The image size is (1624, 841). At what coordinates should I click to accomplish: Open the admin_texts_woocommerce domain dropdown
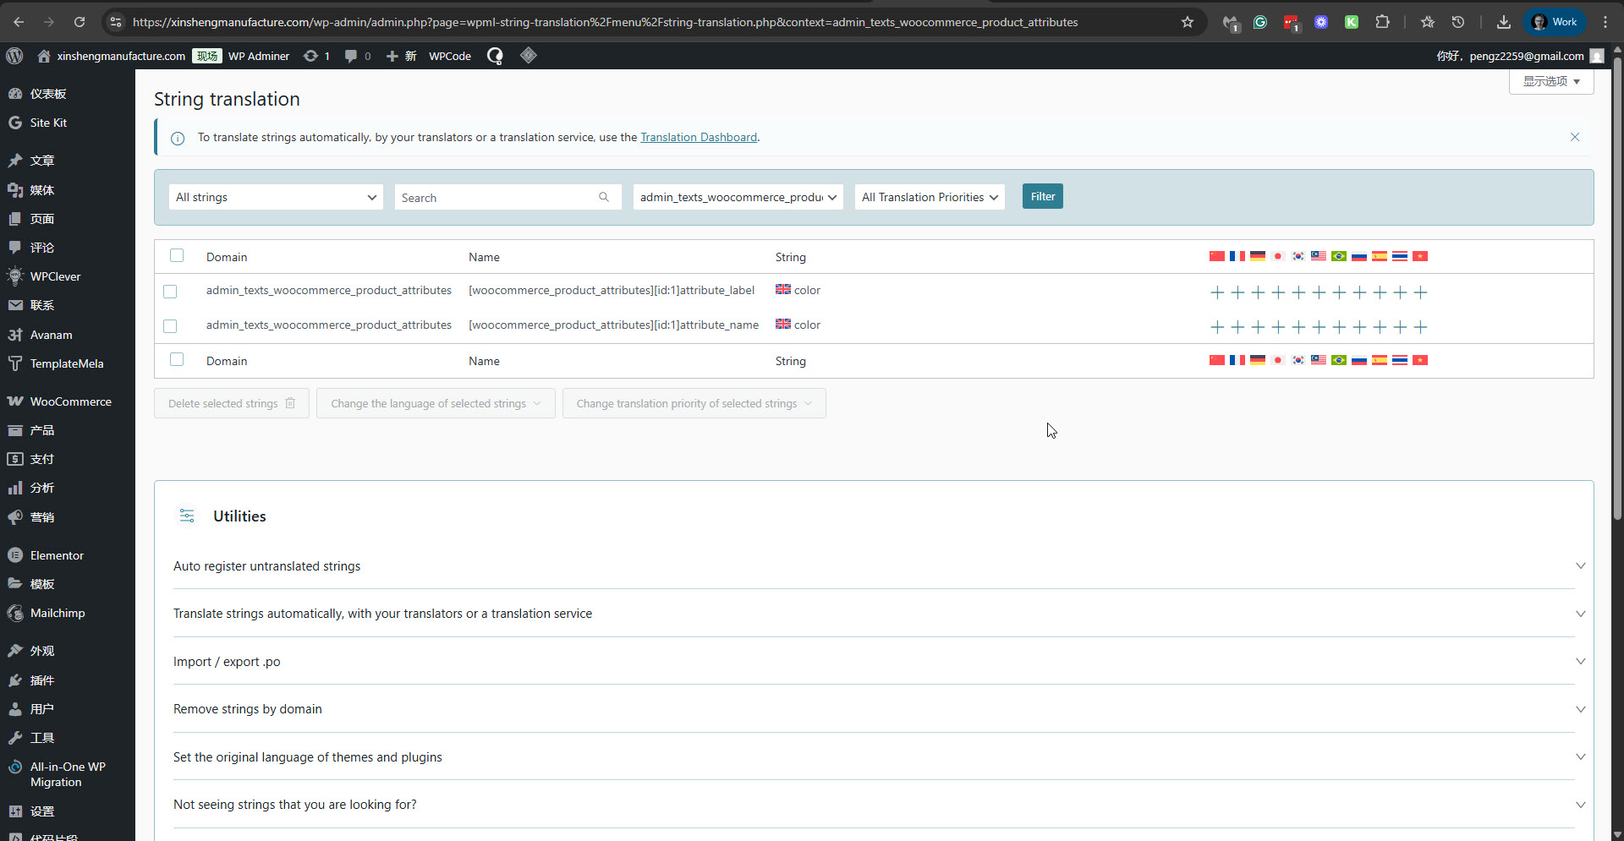(x=738, y=197)
